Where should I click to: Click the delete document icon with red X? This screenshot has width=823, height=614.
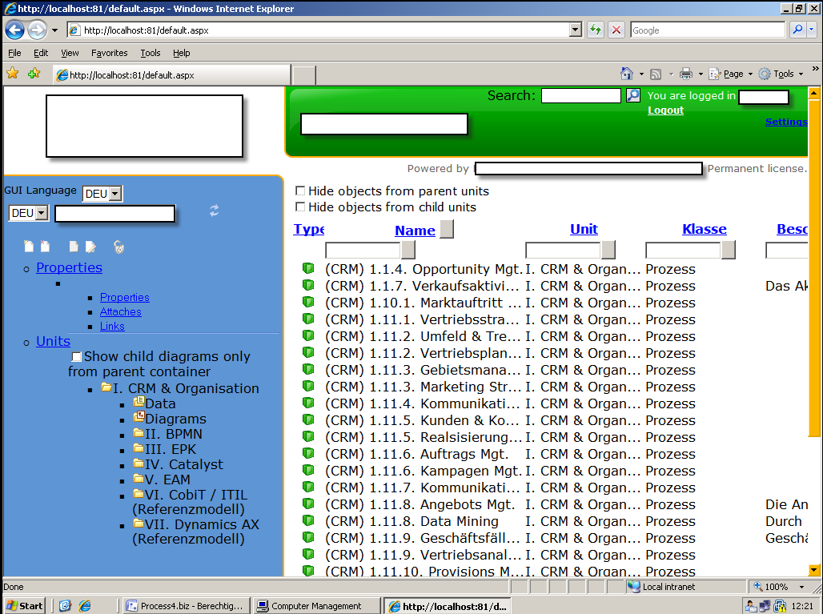point(45,246)
